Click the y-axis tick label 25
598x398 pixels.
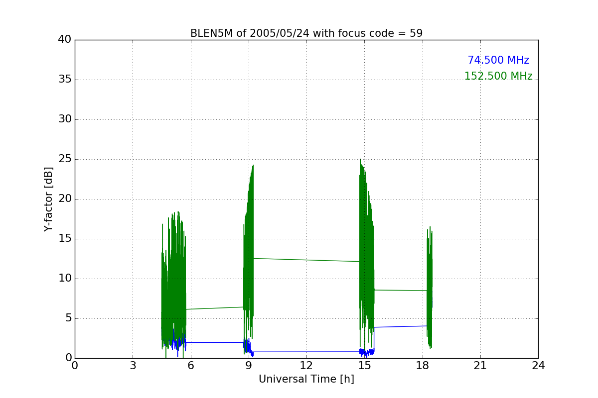click(x=65, y=159)
